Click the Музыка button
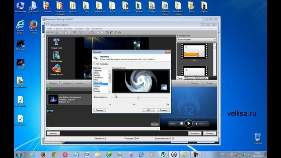 (209, 83)
